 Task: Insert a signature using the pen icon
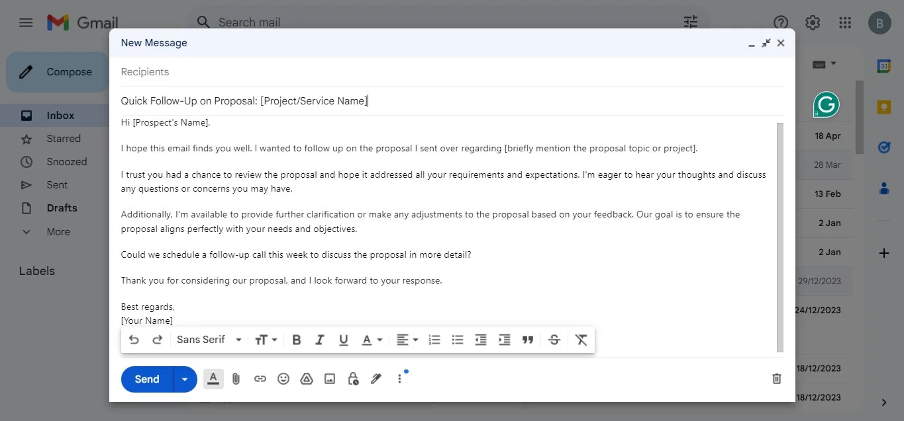[x=376, y=379]
